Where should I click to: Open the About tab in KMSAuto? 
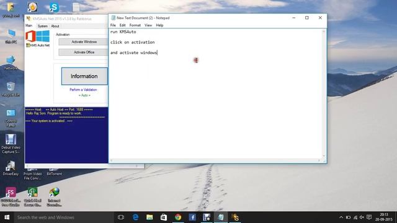(55, 26)
